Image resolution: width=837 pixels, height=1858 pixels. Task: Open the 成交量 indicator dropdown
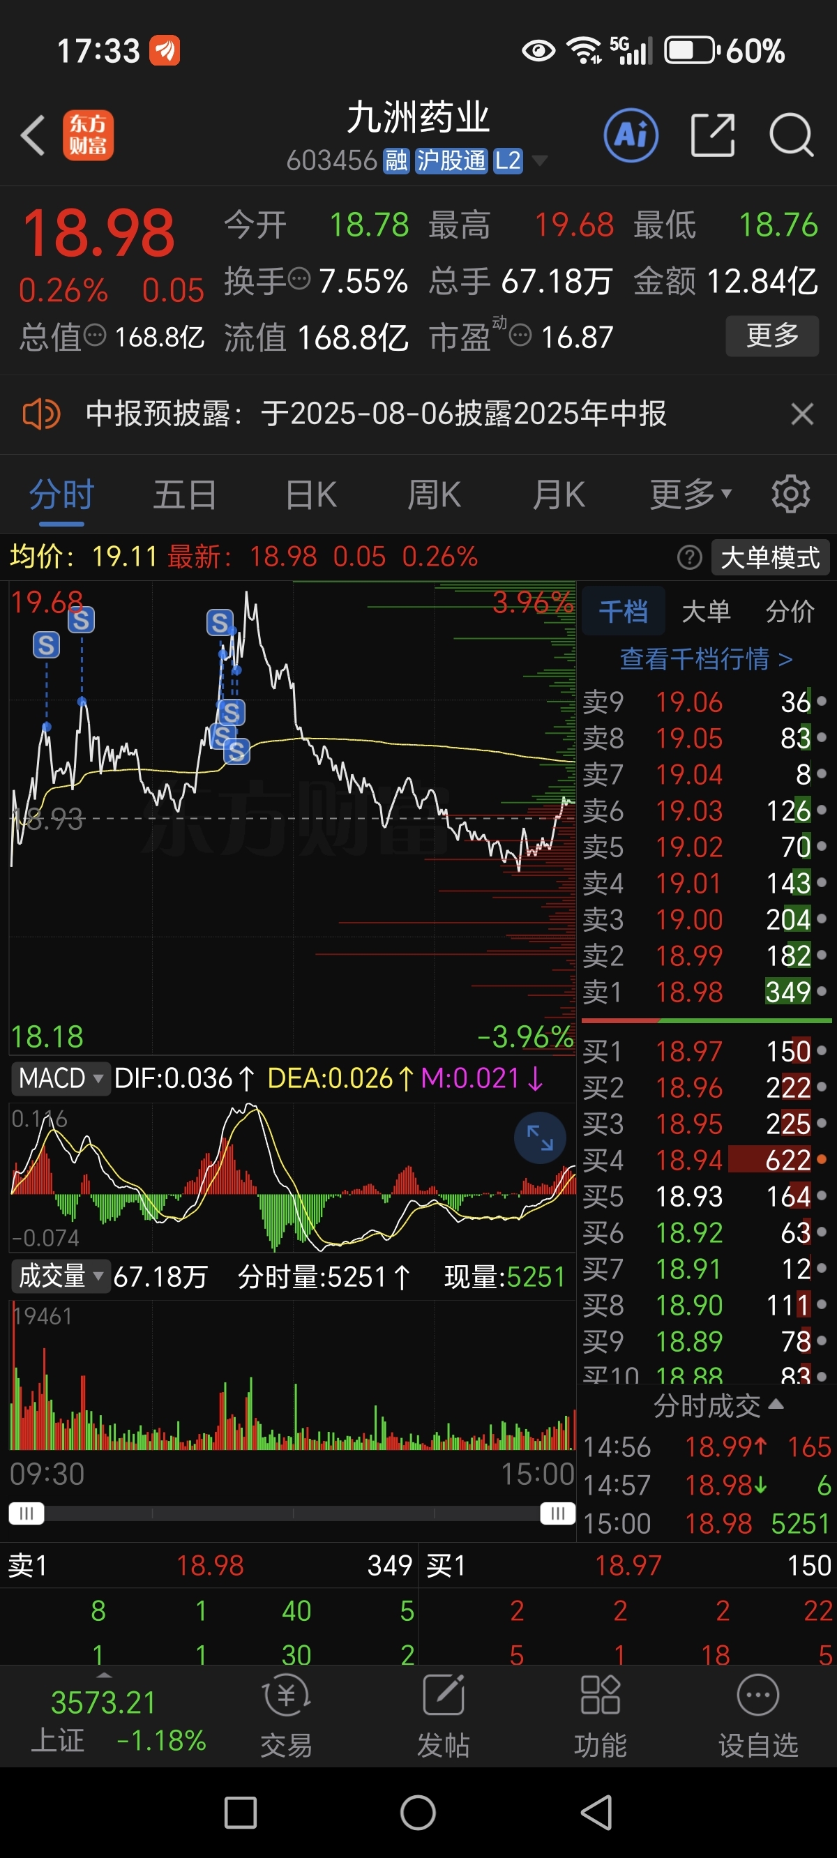[61, 1276]
